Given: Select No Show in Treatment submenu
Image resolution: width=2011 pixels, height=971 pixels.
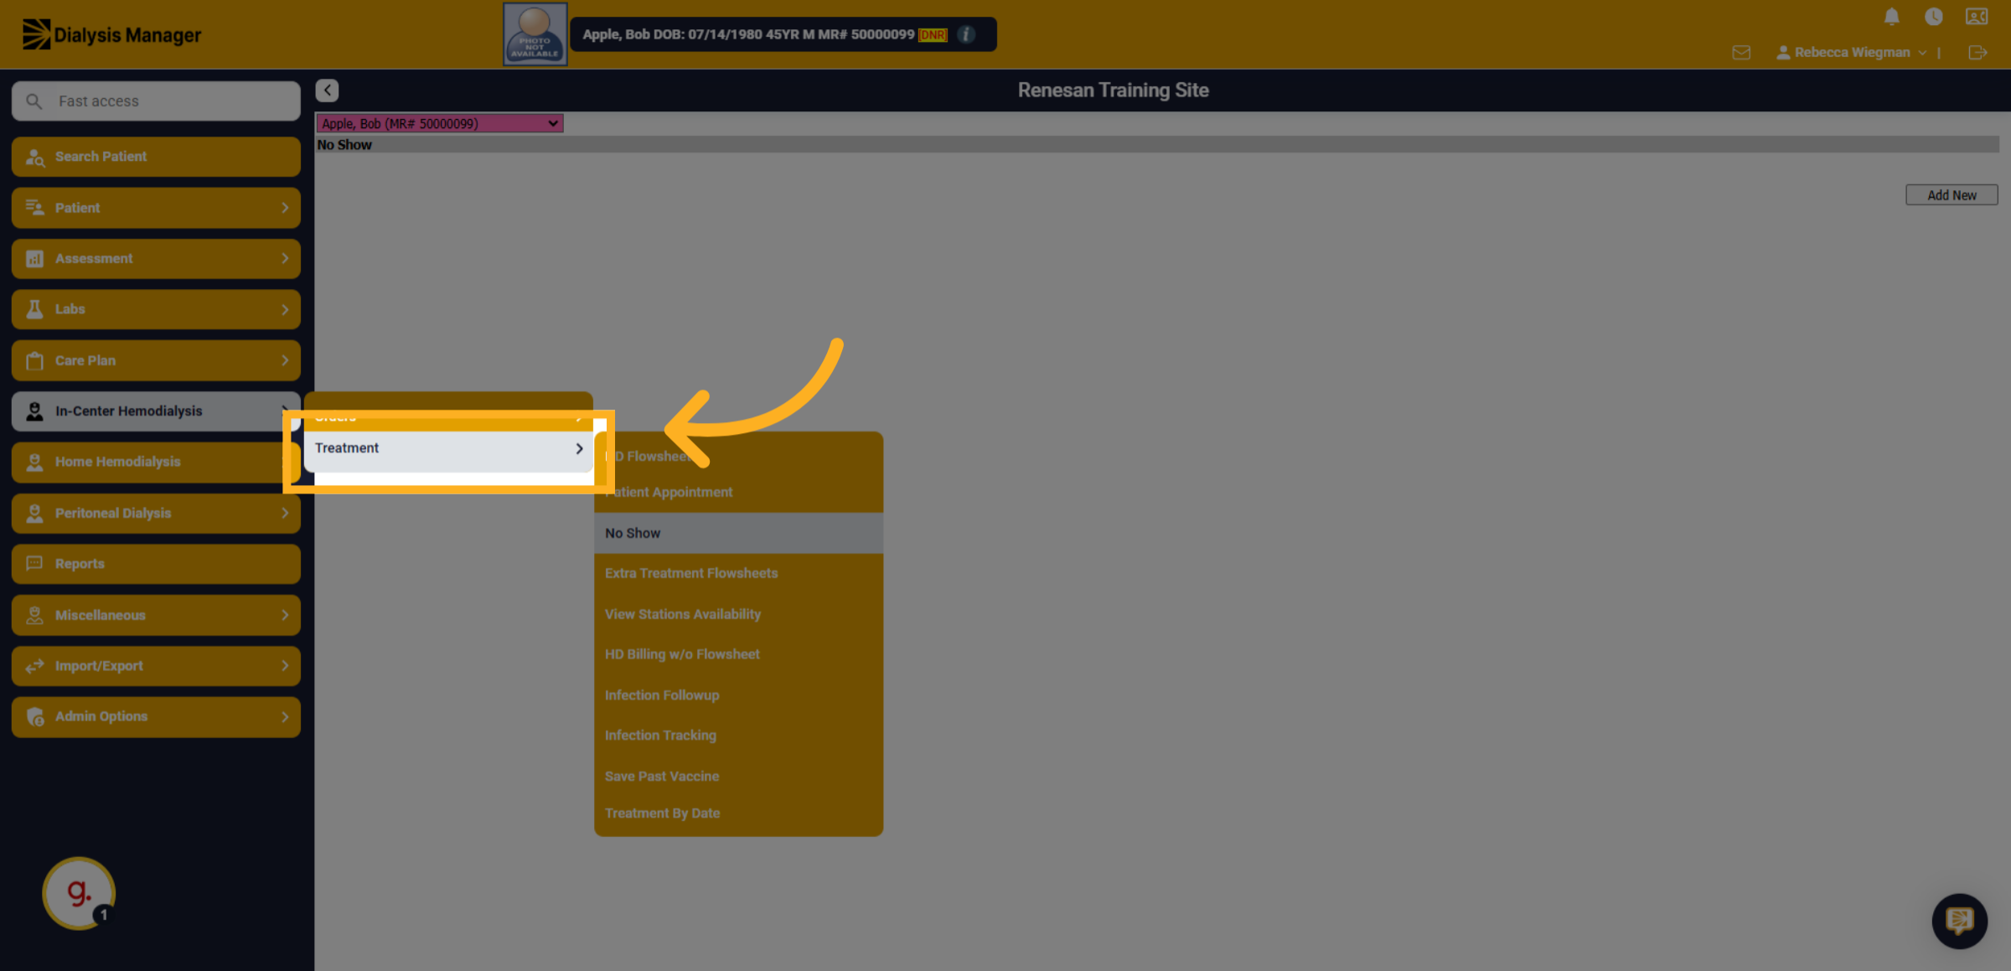Looking at the screenshot, I should point(738,533).
